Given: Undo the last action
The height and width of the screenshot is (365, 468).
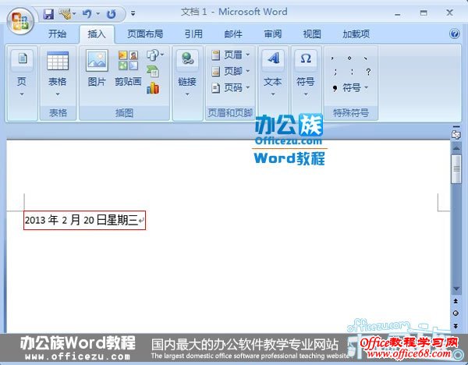Looking at the screenshot, I should pyautogui.click(x=87, y=14).
